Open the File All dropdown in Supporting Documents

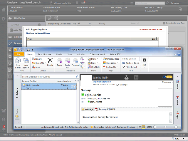click(x=84, y=23)
